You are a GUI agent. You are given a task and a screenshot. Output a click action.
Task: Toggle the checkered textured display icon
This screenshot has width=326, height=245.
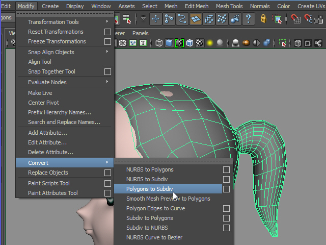pyautogui.click(x=200, y=43)
